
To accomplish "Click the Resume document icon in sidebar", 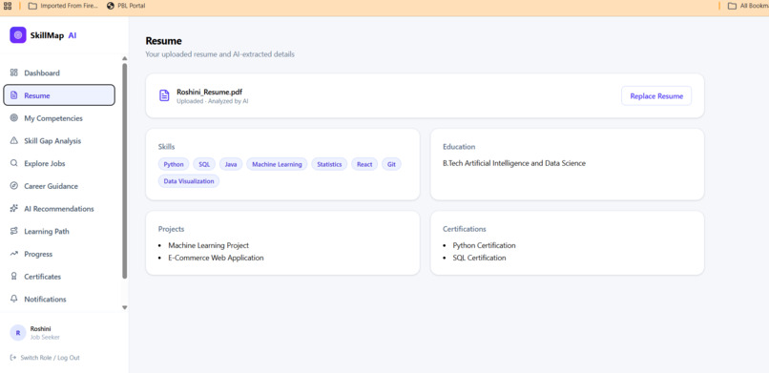I will pyautogui.click(x=13, y=95).
